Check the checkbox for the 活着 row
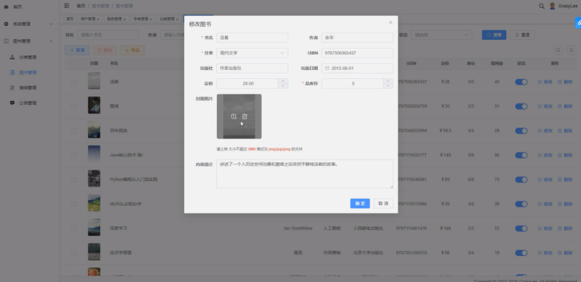The width and height of the screenshot is (581, 282). [73, 82]
